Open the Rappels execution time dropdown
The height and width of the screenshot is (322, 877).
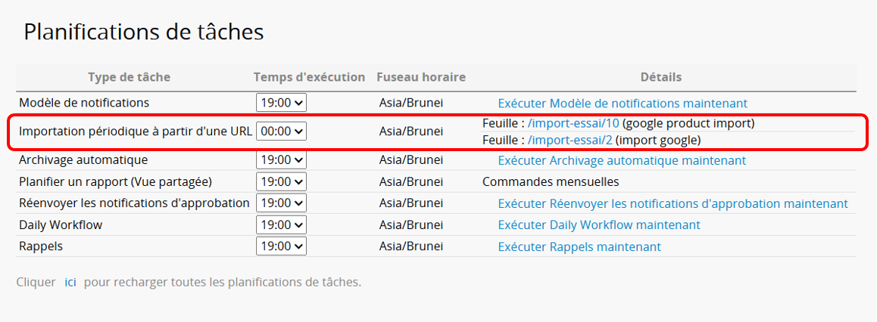tap(281, 246)
